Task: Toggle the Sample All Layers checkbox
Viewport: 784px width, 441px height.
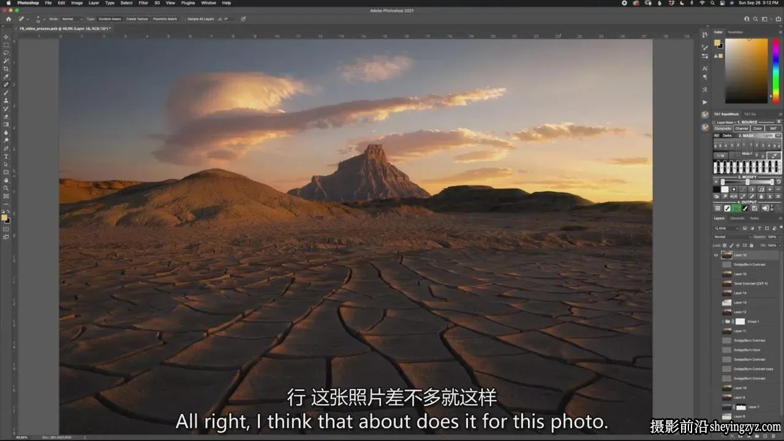Action: [185, 19]
